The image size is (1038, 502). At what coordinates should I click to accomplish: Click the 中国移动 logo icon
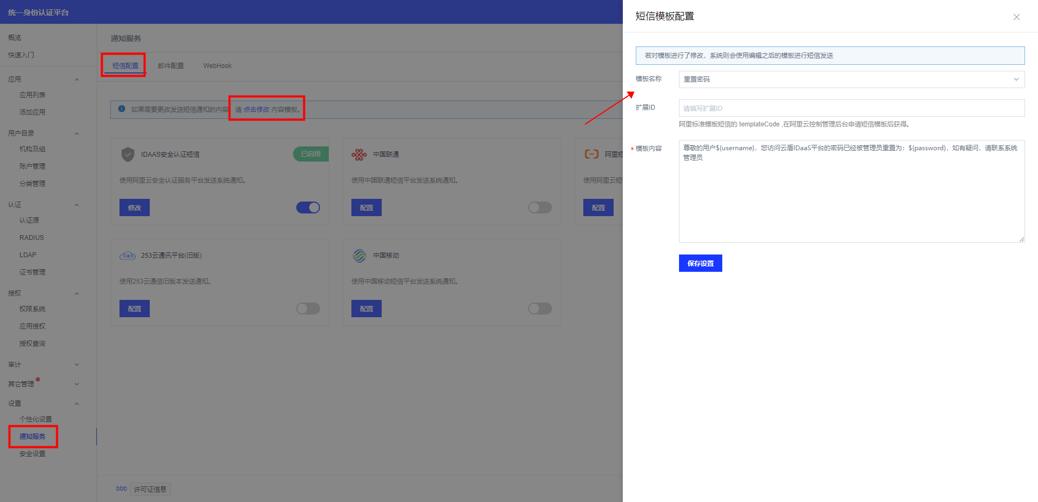coord(360,256)
